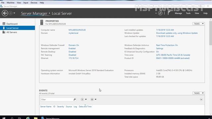Open the Server Manager Help menu
Screen dimensions: 212x119
click(205, 13)
